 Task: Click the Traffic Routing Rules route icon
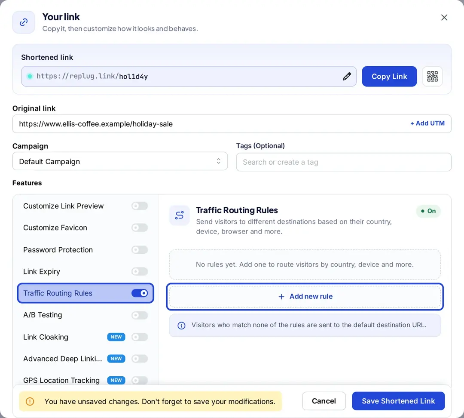point(179,215)
